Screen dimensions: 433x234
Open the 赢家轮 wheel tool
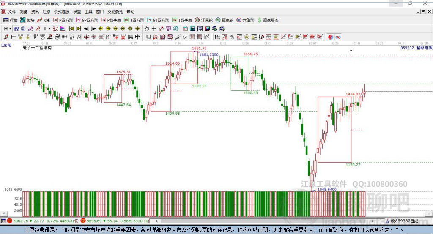[225, 20]
